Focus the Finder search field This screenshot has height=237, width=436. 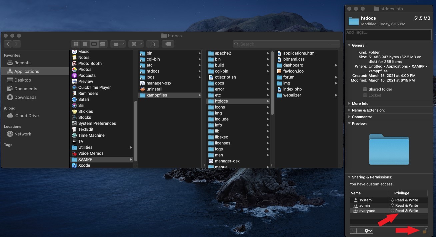pos(286,44)
